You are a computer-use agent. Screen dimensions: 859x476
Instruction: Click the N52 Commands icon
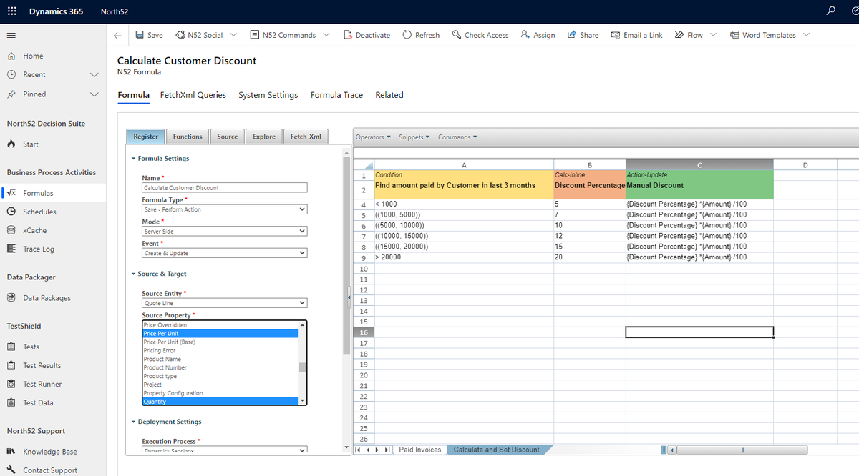point(255,35)
